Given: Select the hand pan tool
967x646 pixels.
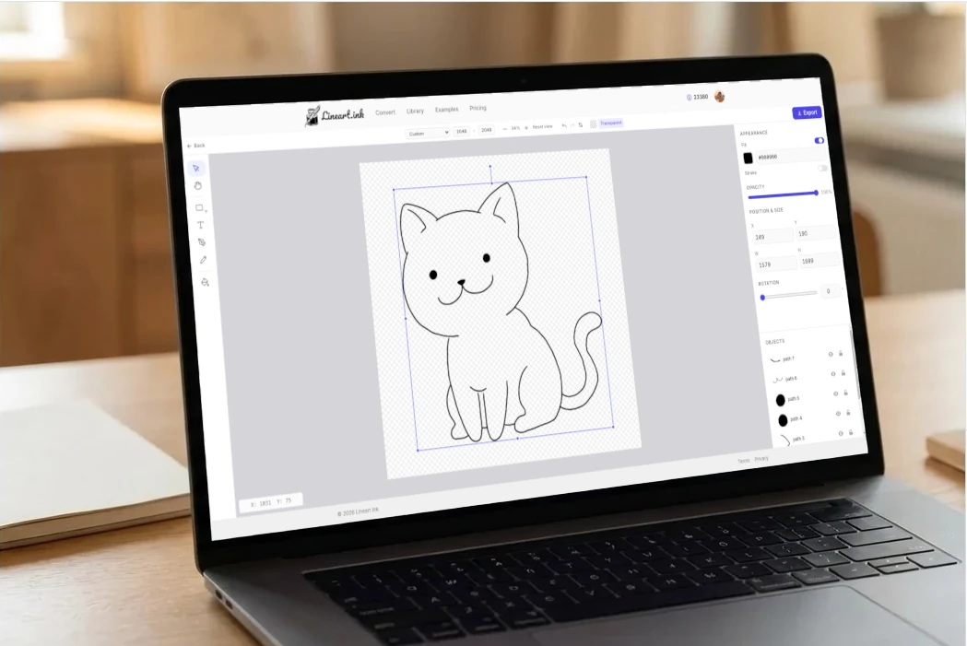Looking at the screenshot, I should click(198, 185).
